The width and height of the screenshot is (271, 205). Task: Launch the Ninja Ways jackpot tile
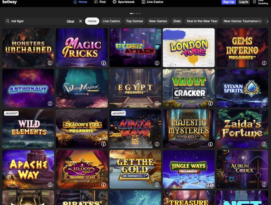pos(135,129)
